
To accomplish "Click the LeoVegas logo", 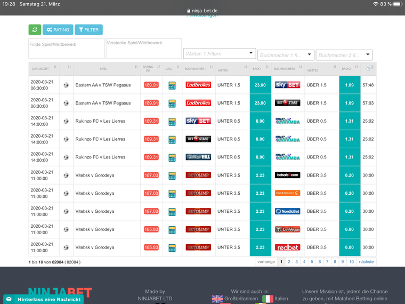I will click(287, 229).
